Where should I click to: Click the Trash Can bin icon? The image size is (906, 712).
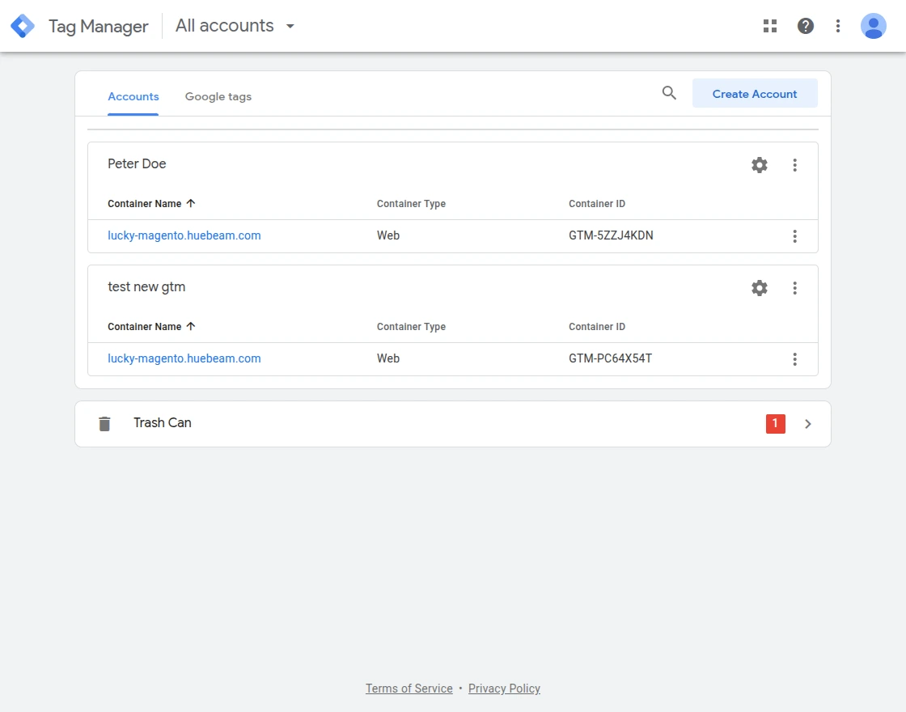click(x=104, y=424)
